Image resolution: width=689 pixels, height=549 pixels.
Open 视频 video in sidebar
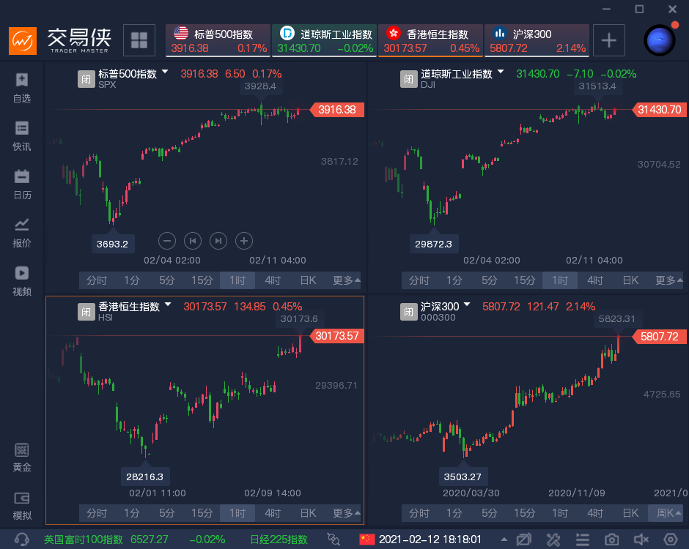click(21, 281)
